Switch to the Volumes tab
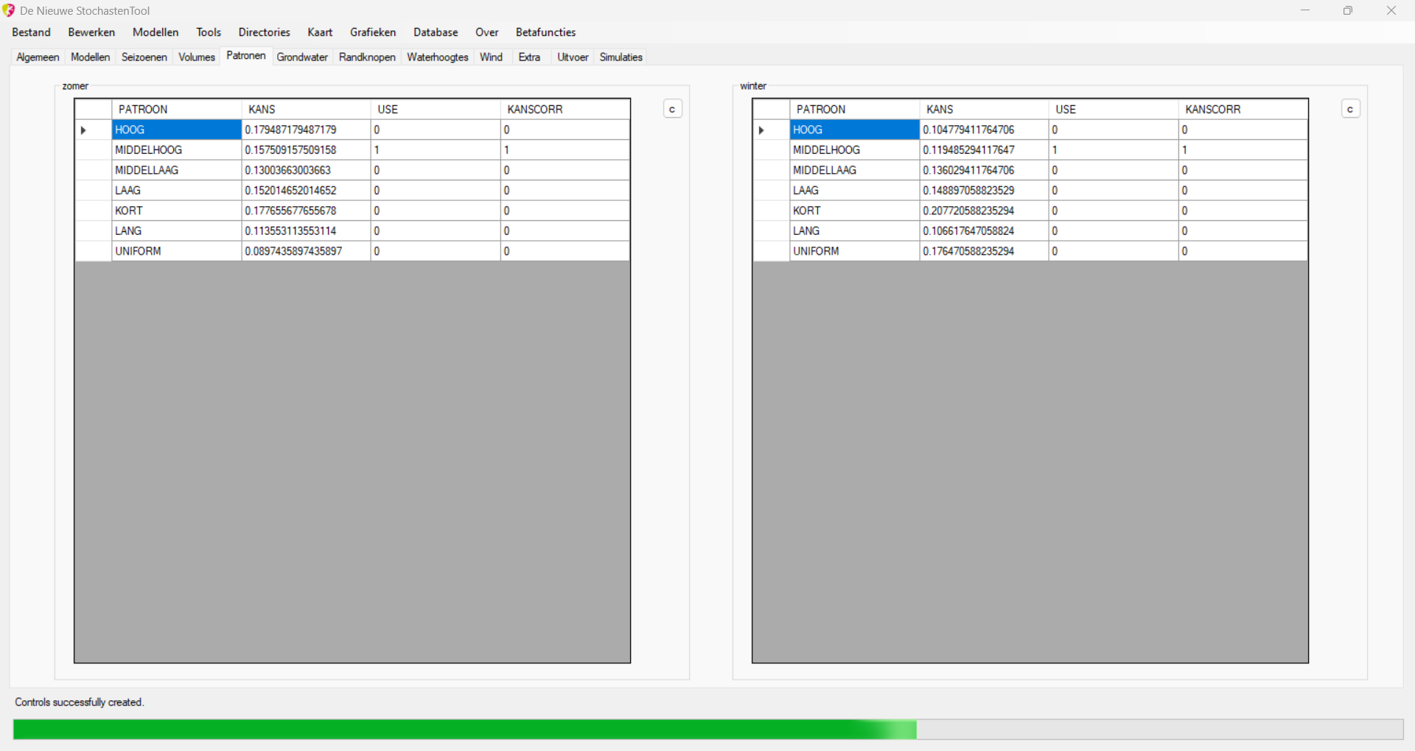This screenshot has height=751, width=1415. click(197, 57)
